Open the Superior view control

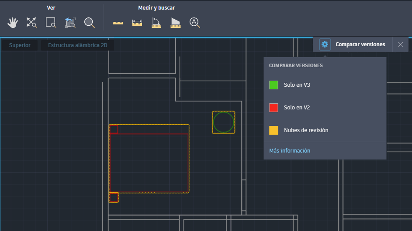point(20,45)
